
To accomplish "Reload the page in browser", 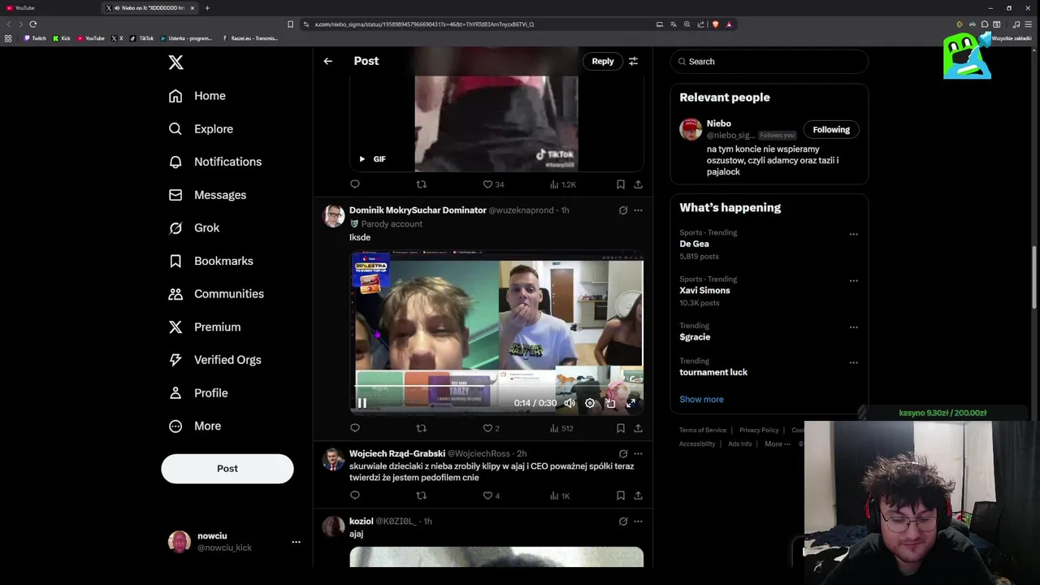I will tap(33, 24).
